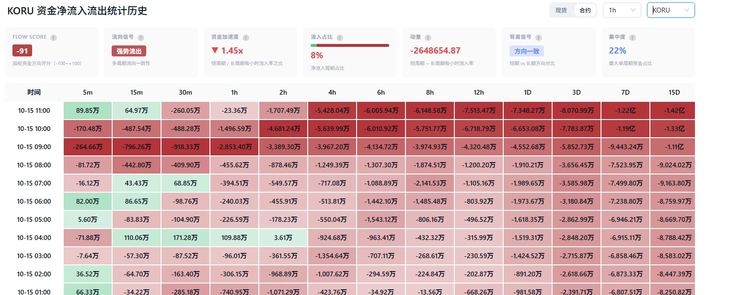
Task: Click the 10-15 11:00 row time
Action: [34, 110]
